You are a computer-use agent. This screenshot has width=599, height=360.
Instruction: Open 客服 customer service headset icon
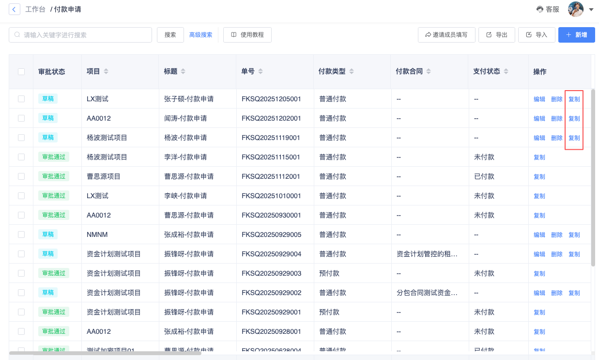click(540, 9)
